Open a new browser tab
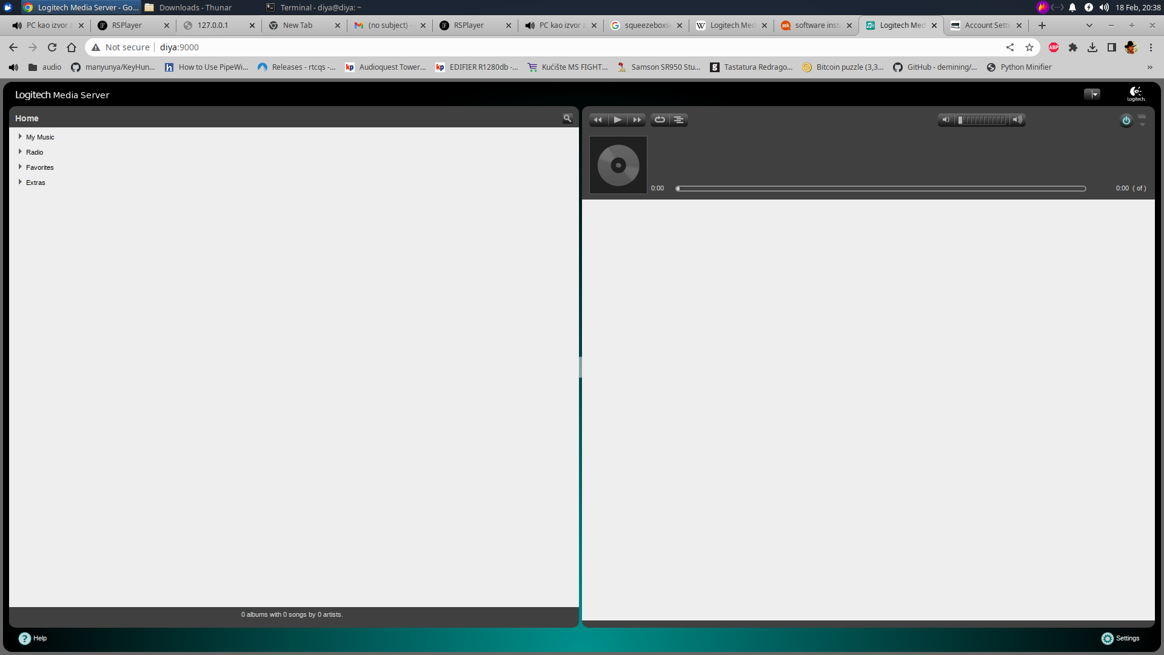Image resolution: width=1164 pixels, height=655 pixels. pos(1042,25)
